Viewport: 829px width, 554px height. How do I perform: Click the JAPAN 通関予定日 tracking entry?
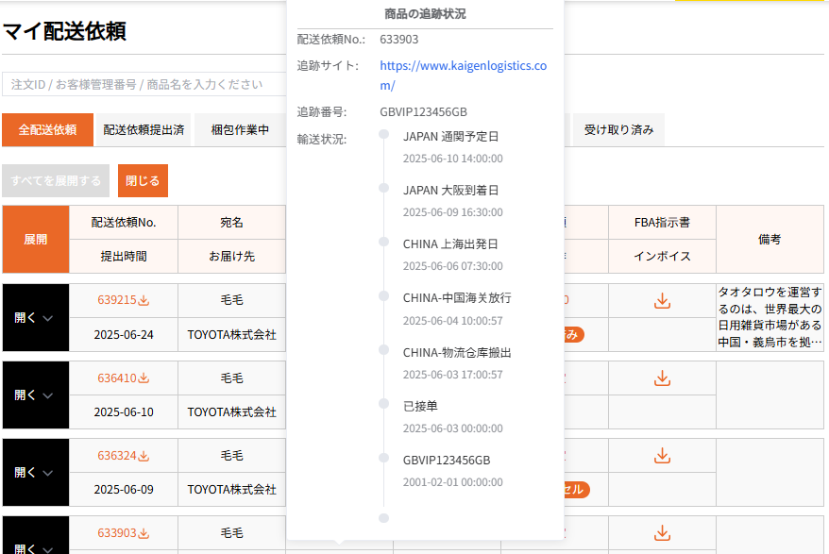click(451, 137)
